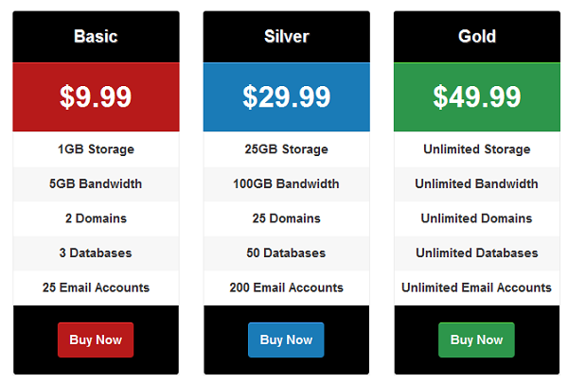Click the Unlimited Storage row

click(x=477, y=149)
